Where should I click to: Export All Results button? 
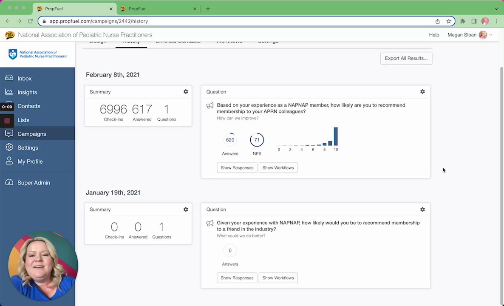[x=406, y=58]
